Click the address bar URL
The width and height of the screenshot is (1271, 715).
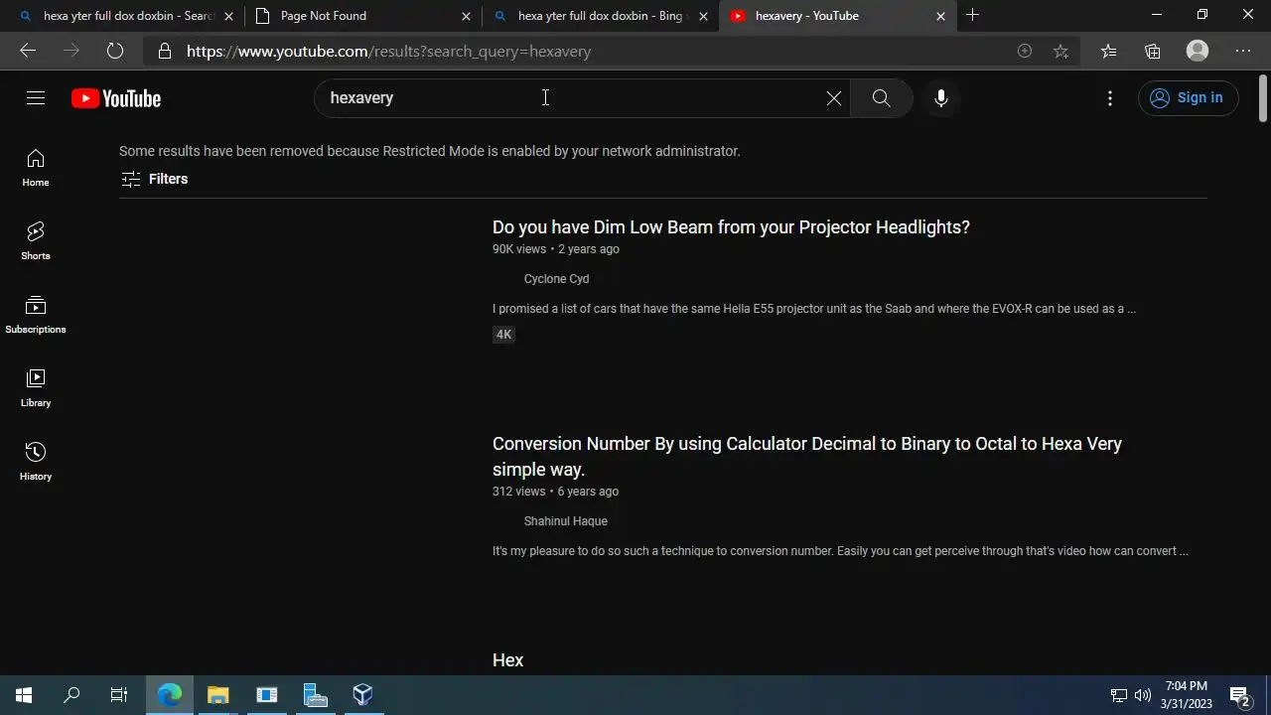(x=388, y=51)
